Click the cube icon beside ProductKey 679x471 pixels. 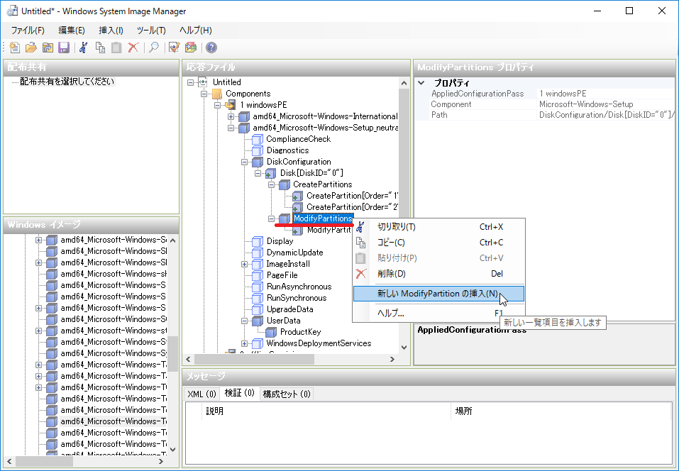(271, 332)
